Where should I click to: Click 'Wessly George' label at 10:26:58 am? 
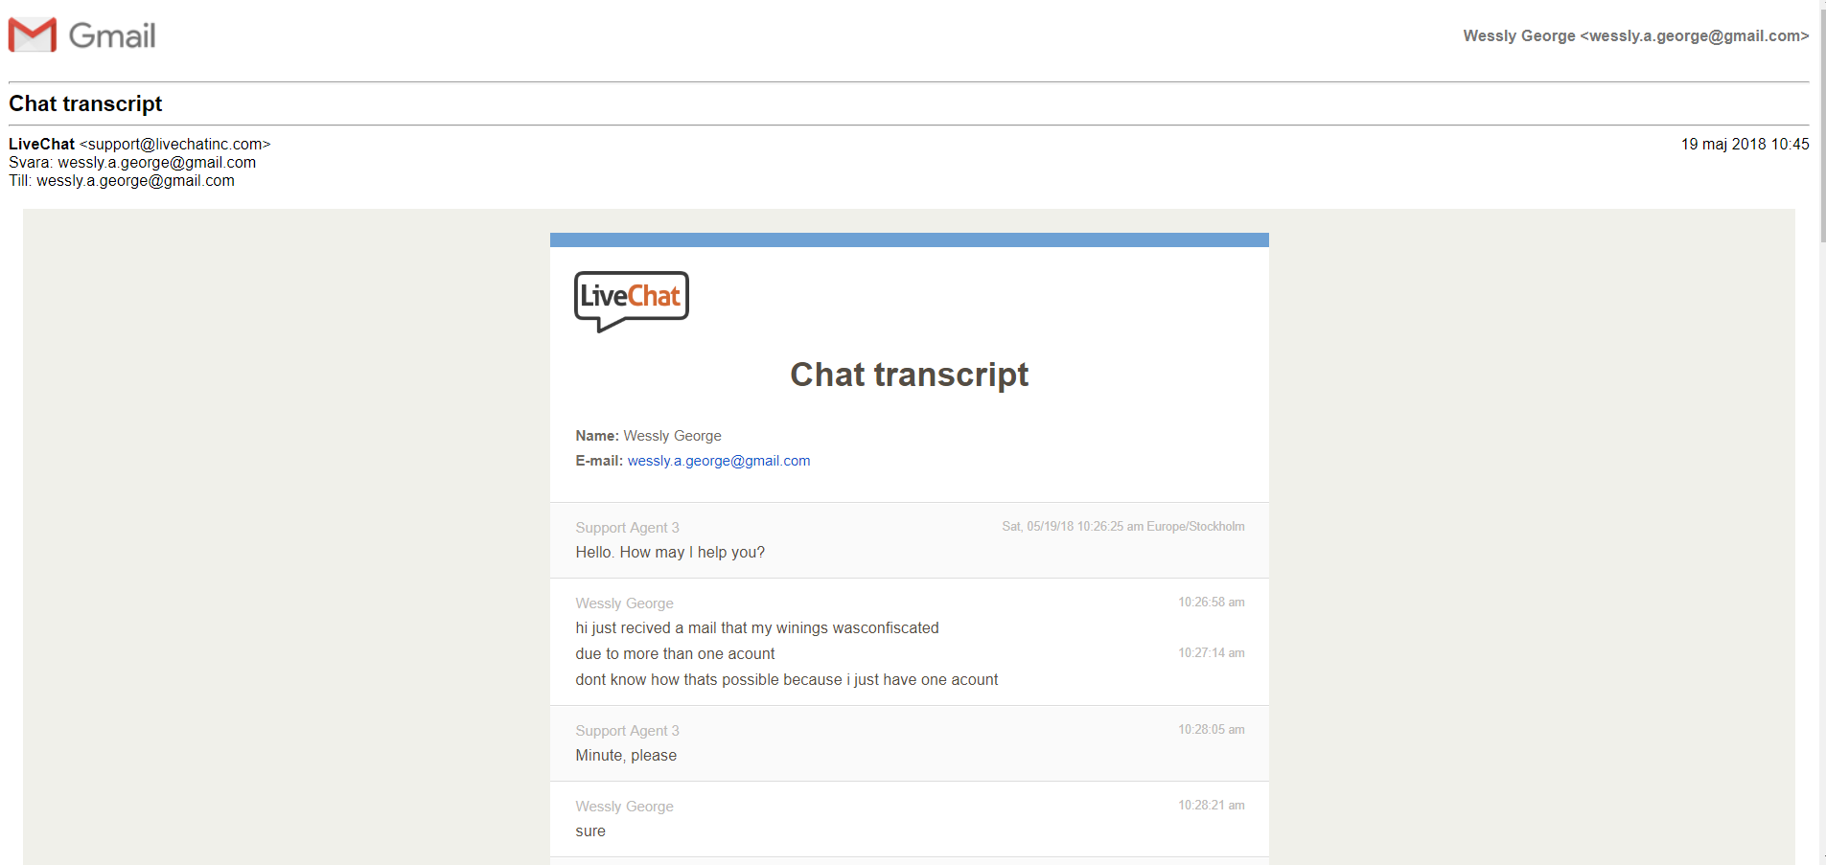coord(625,603)
